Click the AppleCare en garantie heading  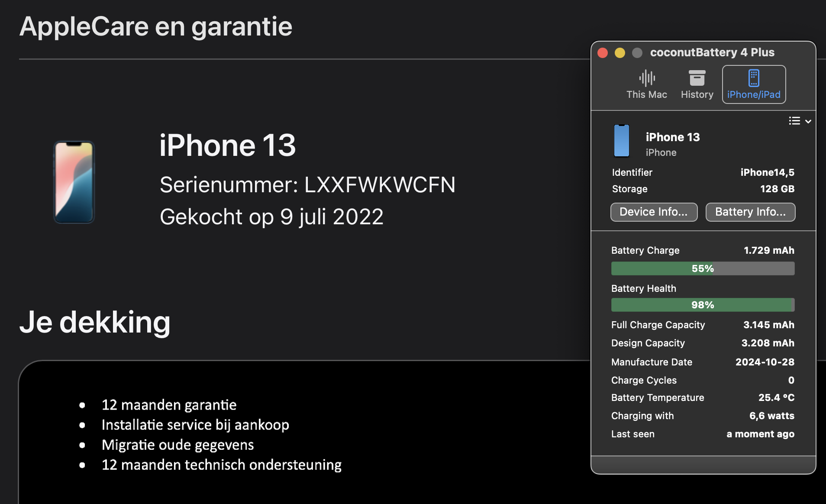click(x=156, y=27)
